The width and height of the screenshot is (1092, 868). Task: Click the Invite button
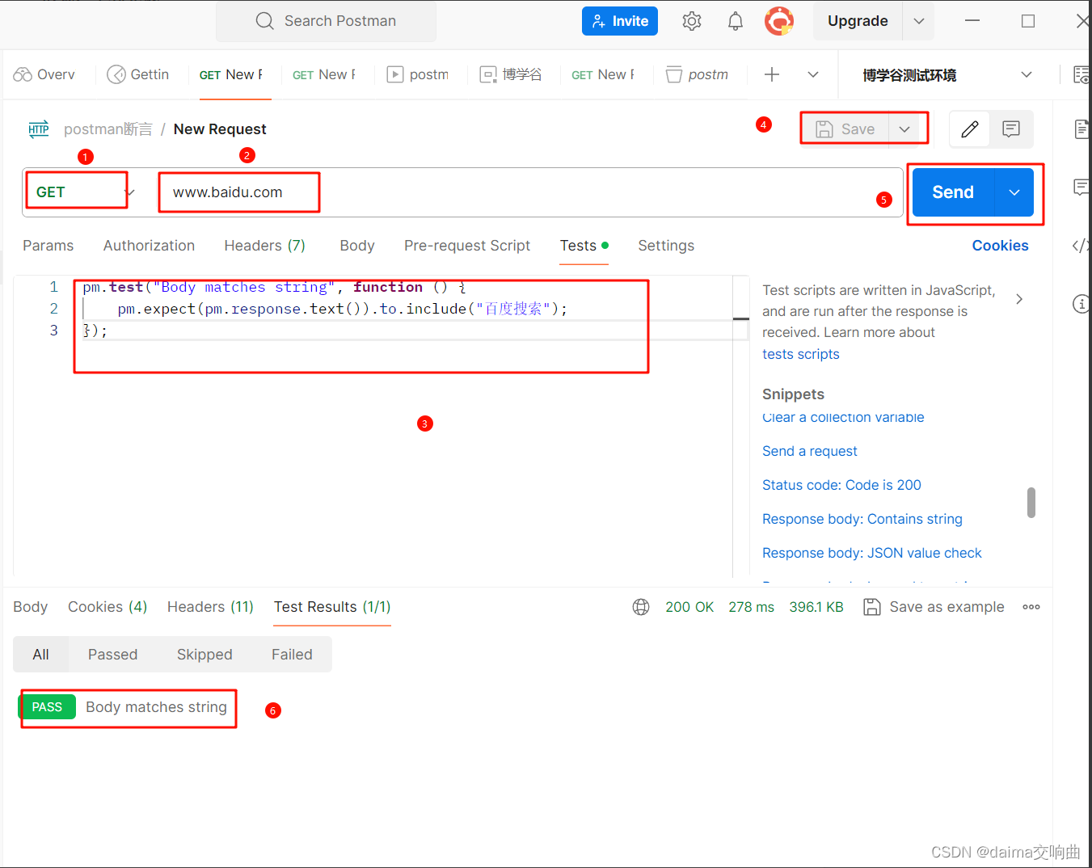tap(620, 21)
